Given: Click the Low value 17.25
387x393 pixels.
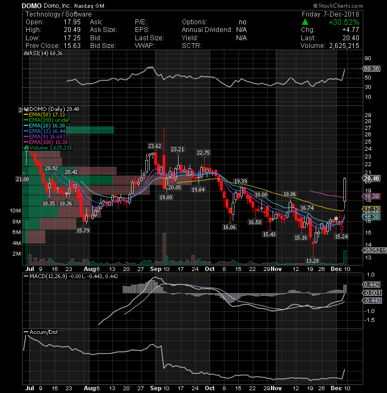Looking at the screenshot, I should [x=72, y=38].
